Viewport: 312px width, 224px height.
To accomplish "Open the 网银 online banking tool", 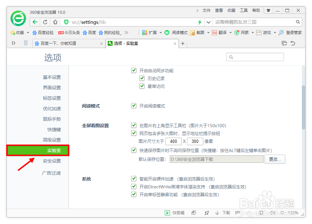I will (242, 33).
